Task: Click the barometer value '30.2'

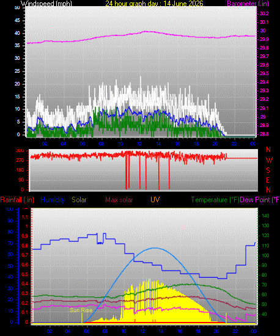Action: pyautogui.click(x=264, y=13)
